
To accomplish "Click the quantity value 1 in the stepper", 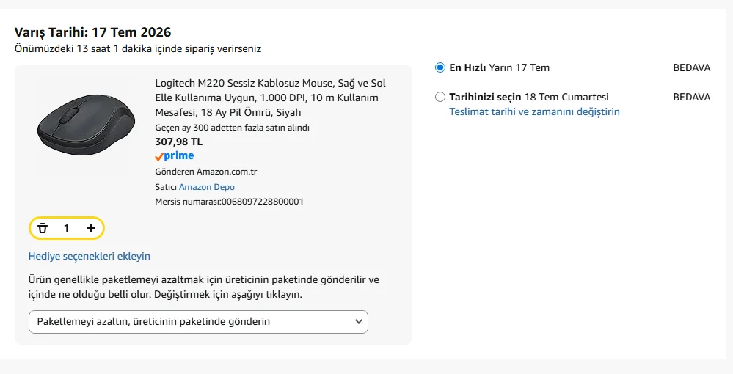I will coord(66,228).
